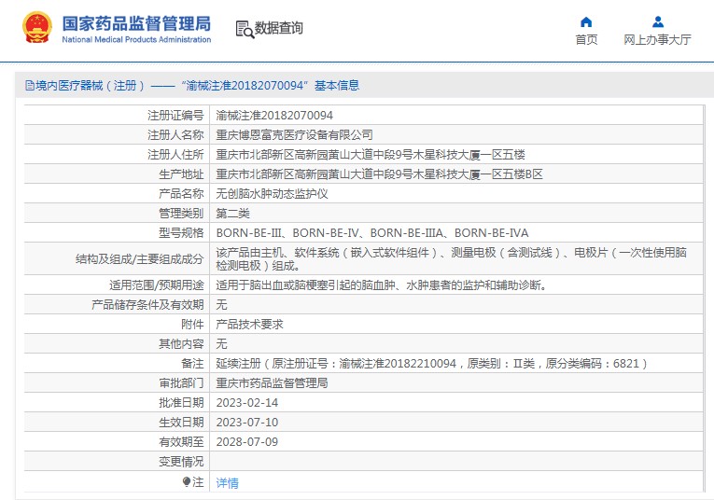
Task: Select the 适用于脑出血 intended use text
Action: [381, 285]
